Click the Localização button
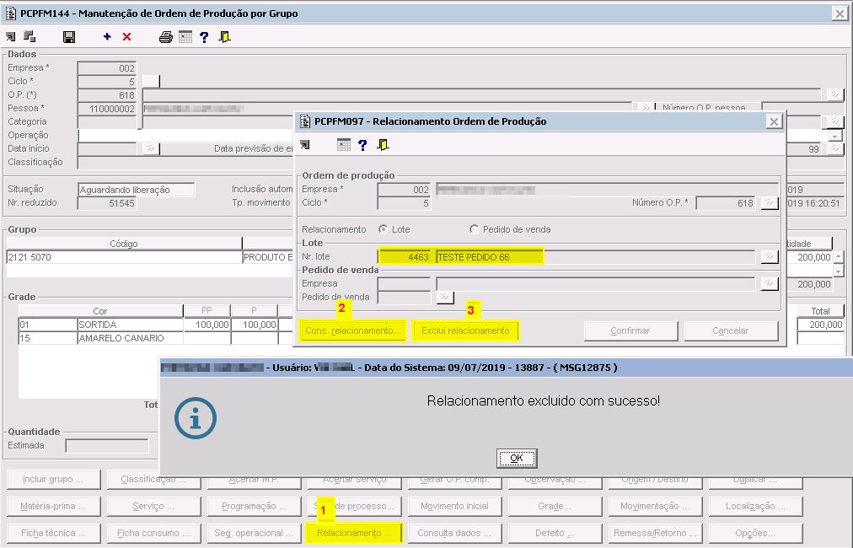Screen dimensions: 853x548 click(x=755, y=506)
